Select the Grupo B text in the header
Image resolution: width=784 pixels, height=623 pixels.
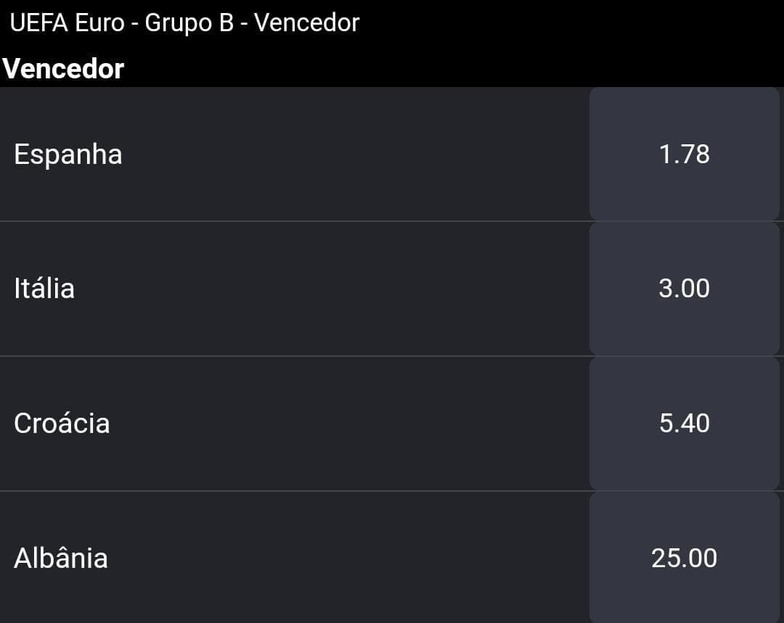189,23
